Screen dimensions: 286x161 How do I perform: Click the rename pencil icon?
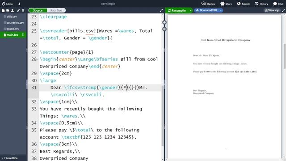pyautogui.click(x=18, y=10)
